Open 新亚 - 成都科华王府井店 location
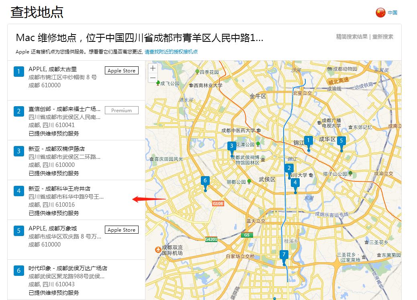The height and width of the screenshot is (300, 417). [59, 189]
